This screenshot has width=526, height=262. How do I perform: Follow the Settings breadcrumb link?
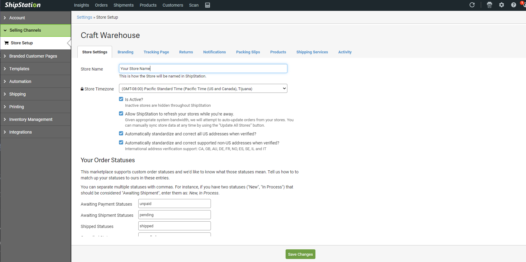click(x=84, y=17)
